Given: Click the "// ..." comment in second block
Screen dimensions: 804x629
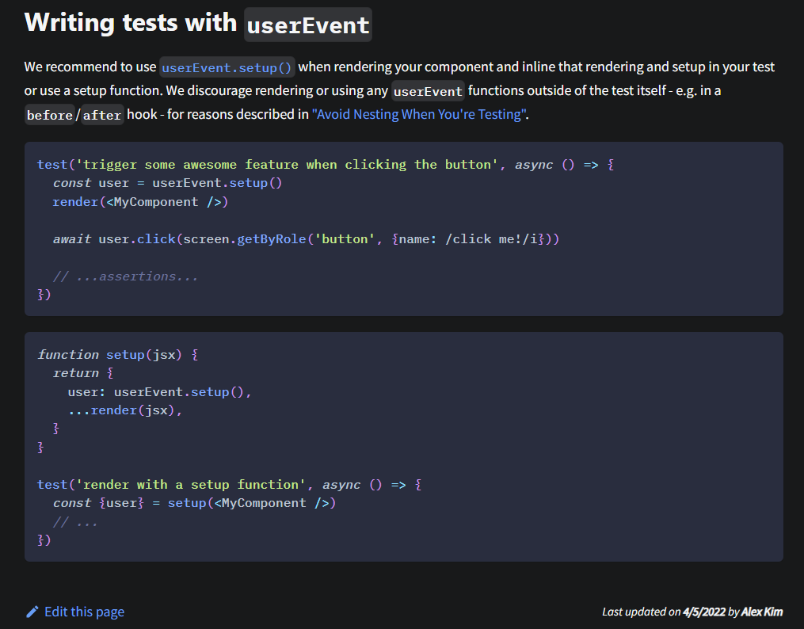Looking at the screenshot, I should tap(75, 522).
